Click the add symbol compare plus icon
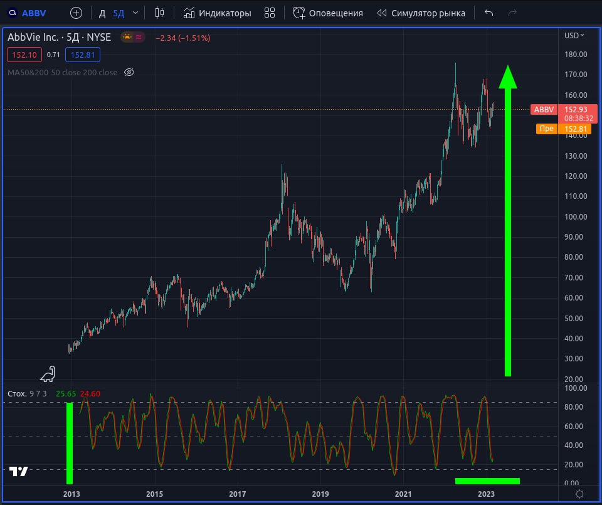602x505 pixels. [x=76, y=13]
